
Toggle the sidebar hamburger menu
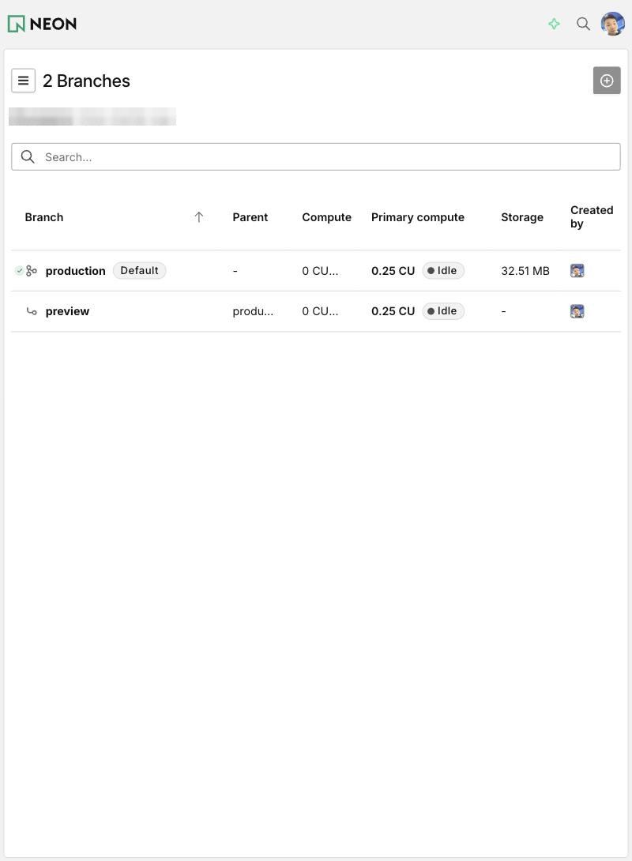23,81
